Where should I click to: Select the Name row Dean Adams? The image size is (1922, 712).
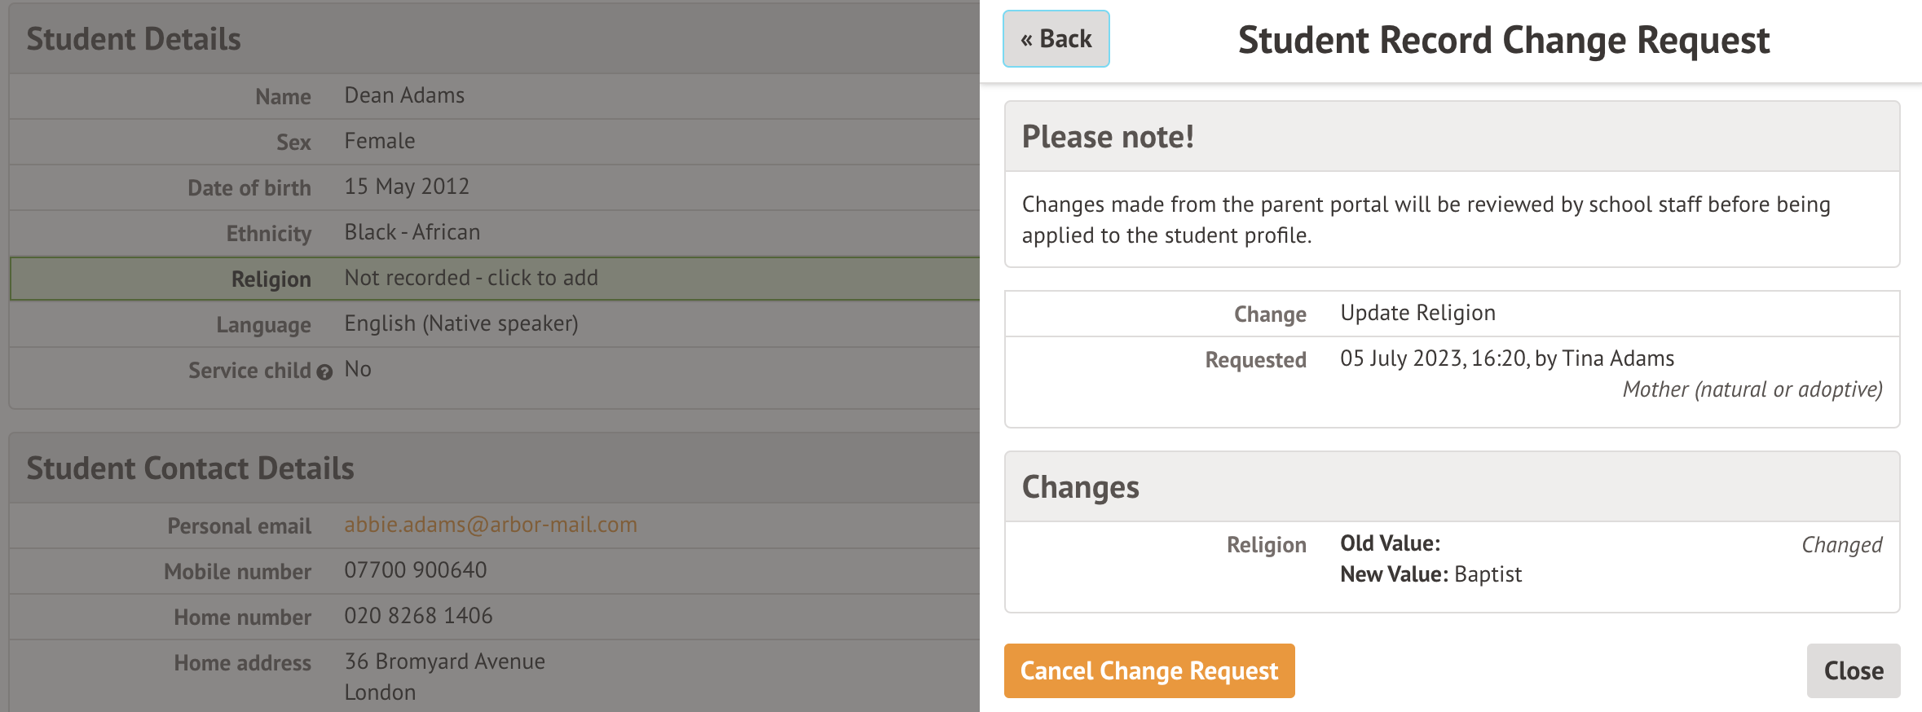[404, 96]
